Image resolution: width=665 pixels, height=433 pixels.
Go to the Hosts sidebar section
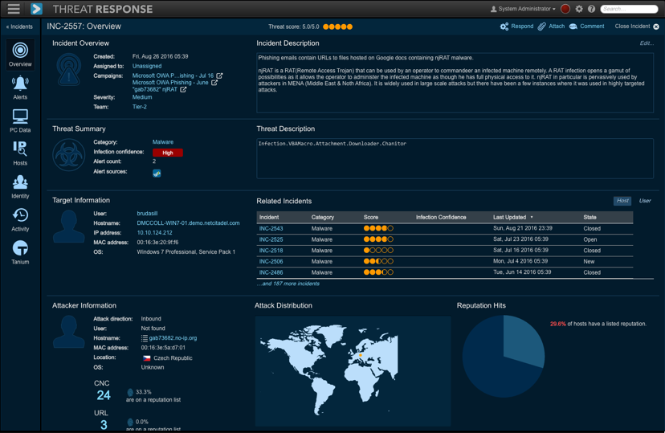tap(20, 153)
